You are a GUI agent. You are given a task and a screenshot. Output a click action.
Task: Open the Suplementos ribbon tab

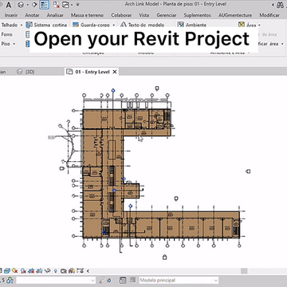pos(198,15)
